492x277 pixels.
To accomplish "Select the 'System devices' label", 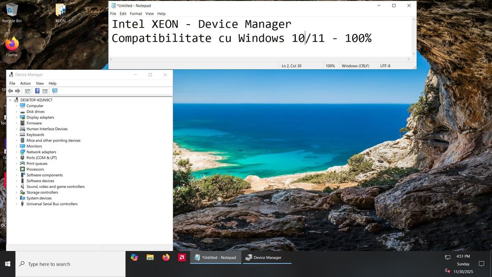I will tap(39, 198).
